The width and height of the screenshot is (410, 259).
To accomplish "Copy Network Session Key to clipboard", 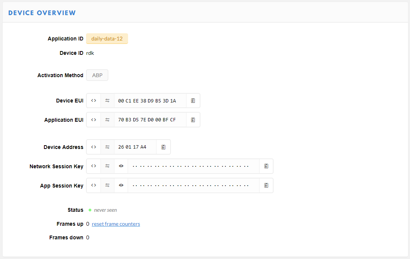I will (x=266, y=166).
